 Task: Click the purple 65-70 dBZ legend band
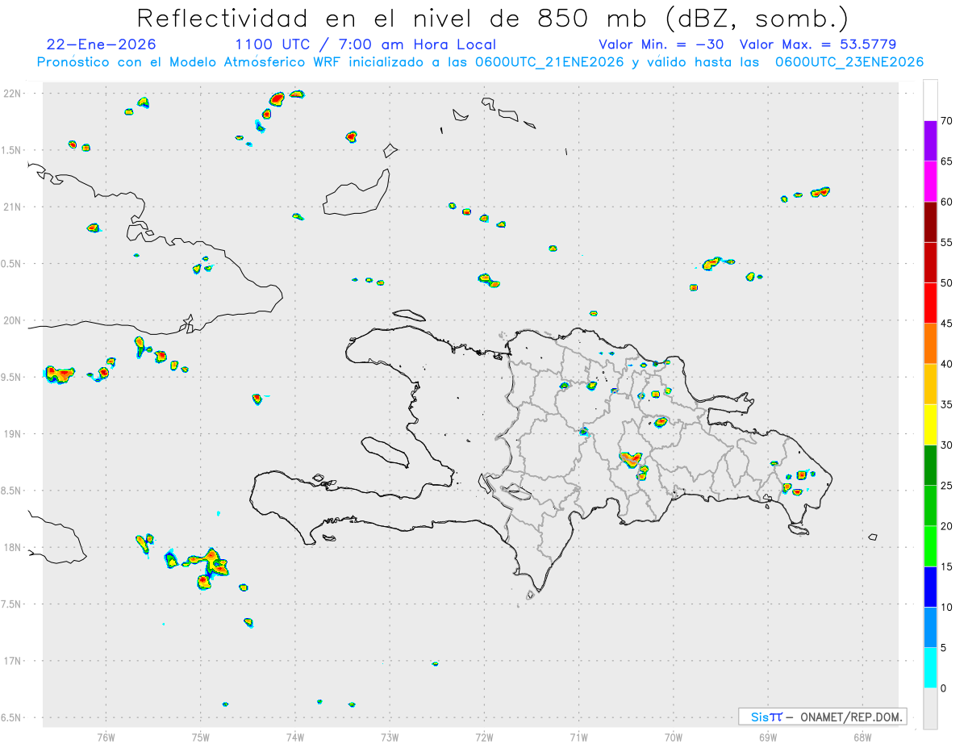click(930, 140)
